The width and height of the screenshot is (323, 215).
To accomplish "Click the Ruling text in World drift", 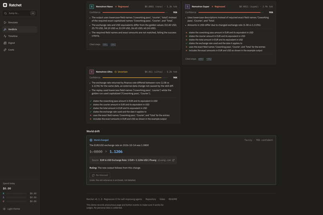I will click(x=115, y=168).
